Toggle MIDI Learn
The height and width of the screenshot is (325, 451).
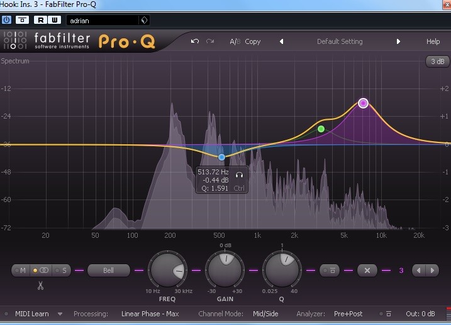(31, 314)
